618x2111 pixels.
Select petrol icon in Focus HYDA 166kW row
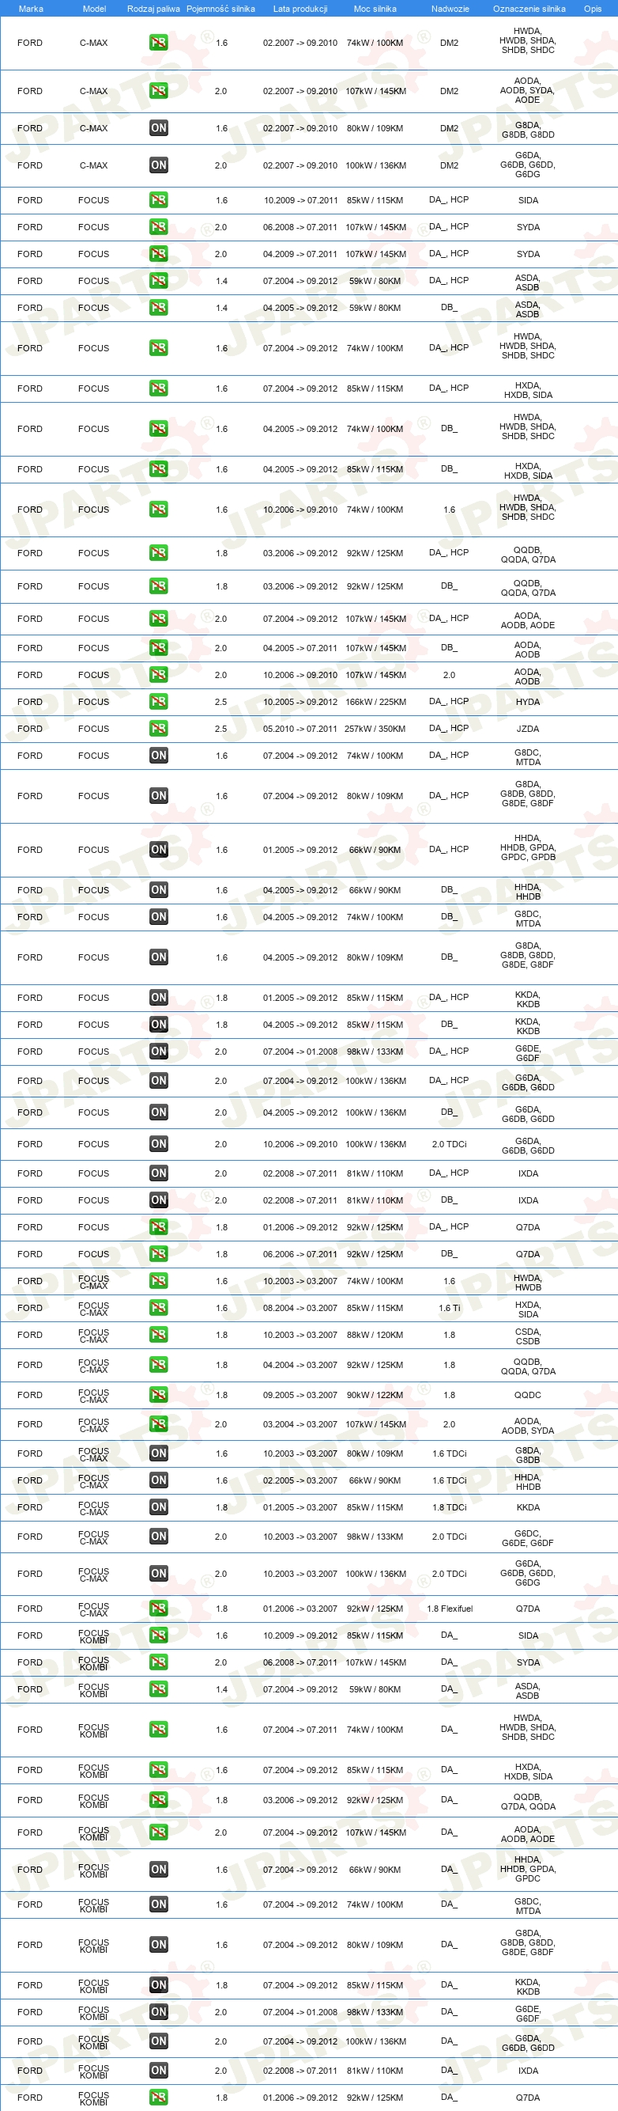click(159, 702)
